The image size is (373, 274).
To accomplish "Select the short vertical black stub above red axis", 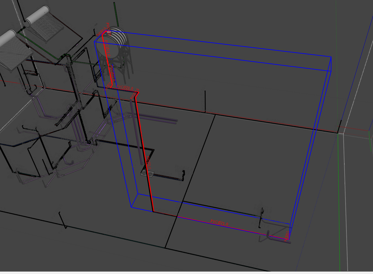I will [205, 101].
